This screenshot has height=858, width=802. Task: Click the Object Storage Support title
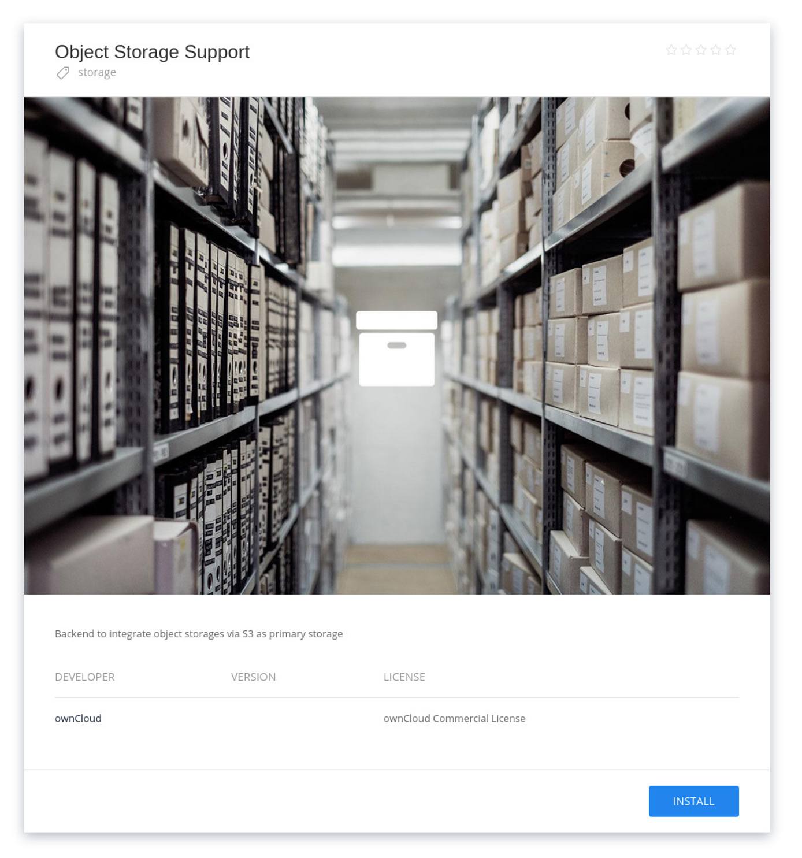tap(153, 51)
